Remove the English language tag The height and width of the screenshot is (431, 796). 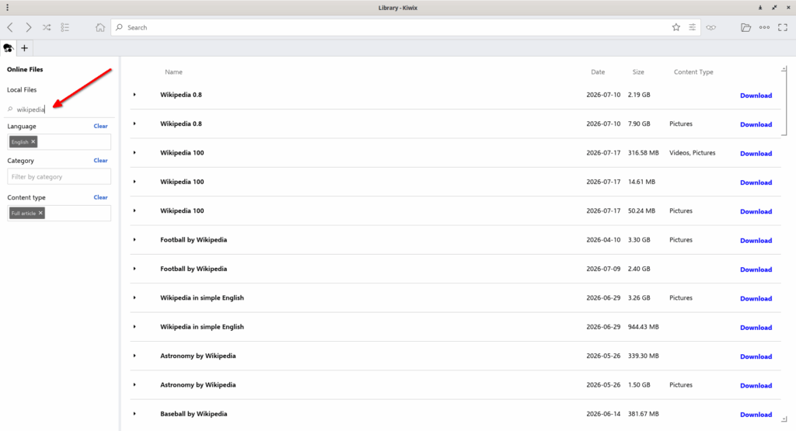33,141
